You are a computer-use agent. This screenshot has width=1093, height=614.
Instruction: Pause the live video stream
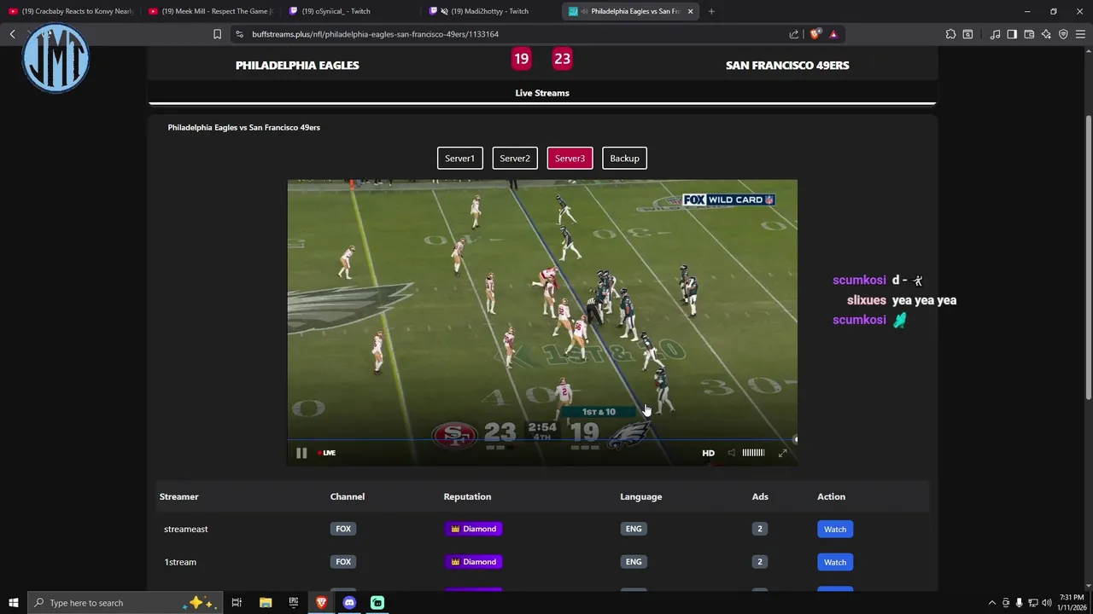pyautogui.click(x=301, y=453)
